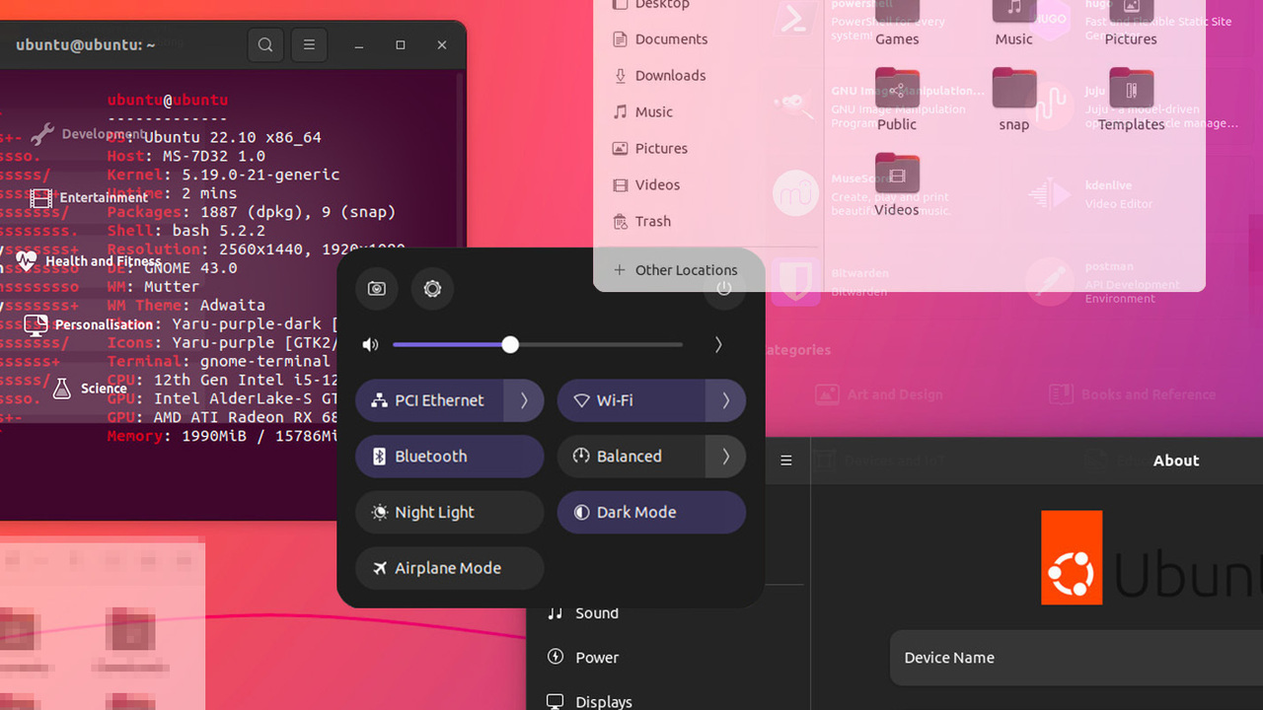Open settings gear in quick settings panel
This screenshot has width=1263, height=710.
tap(432, 289)
